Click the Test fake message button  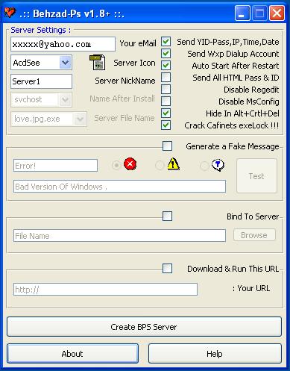256,176
